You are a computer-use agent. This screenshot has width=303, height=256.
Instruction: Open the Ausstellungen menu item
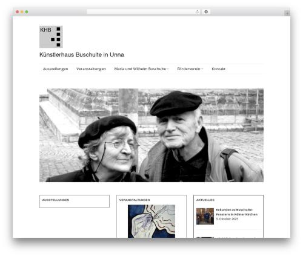tap(56, 69)
